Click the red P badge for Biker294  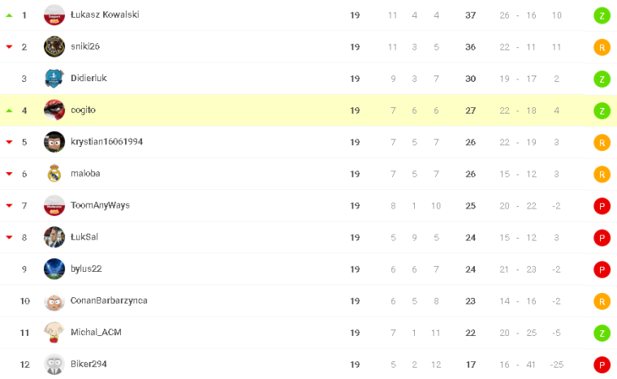point(602,364)
